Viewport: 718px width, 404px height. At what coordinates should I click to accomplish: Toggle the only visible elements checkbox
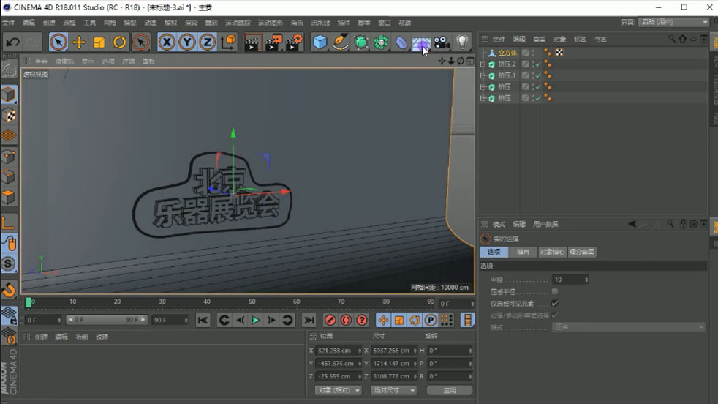pyautogui.click(x=555, y=304)
